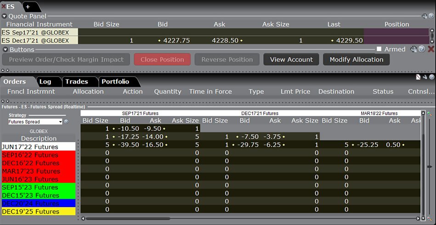Select SEP15'23 Futures row
The width and height of the screenshot is (436, 225).
pyautogui.click(x=39, y=187)
